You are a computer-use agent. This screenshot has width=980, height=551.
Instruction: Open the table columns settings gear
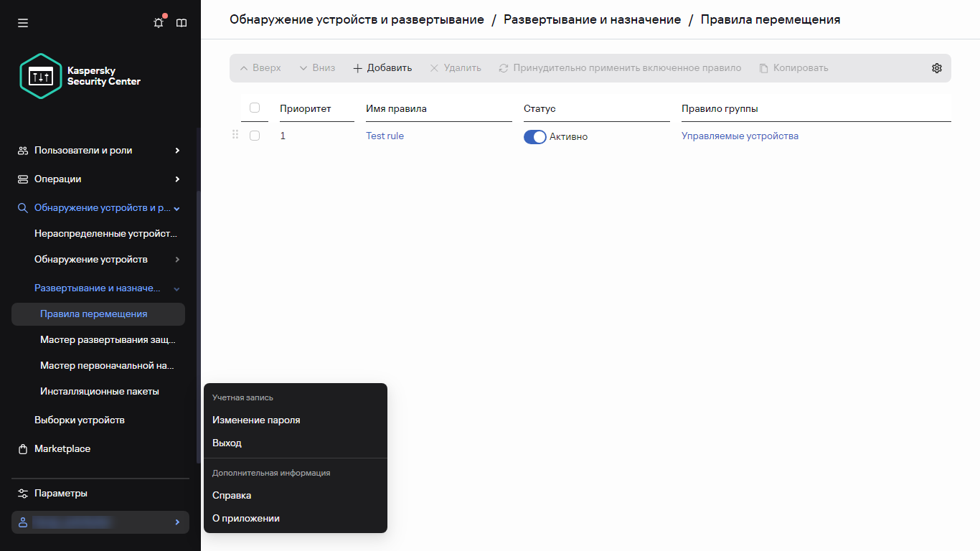click(936, 67)
